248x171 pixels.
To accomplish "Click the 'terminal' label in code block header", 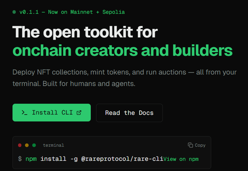I will [53, 145].
